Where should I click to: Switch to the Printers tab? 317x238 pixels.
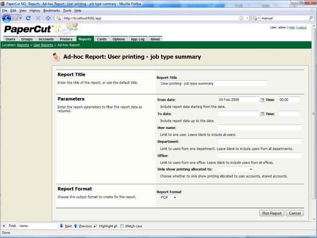(66, 39)
